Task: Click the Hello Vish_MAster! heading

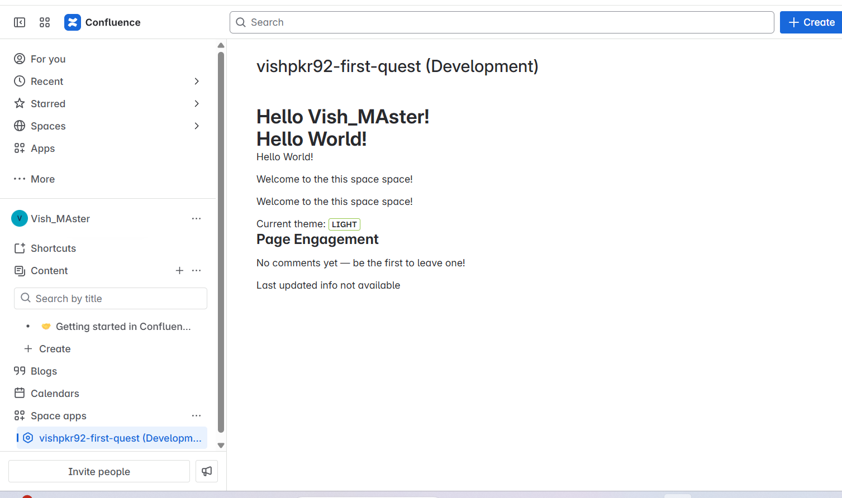Action: 343,117
